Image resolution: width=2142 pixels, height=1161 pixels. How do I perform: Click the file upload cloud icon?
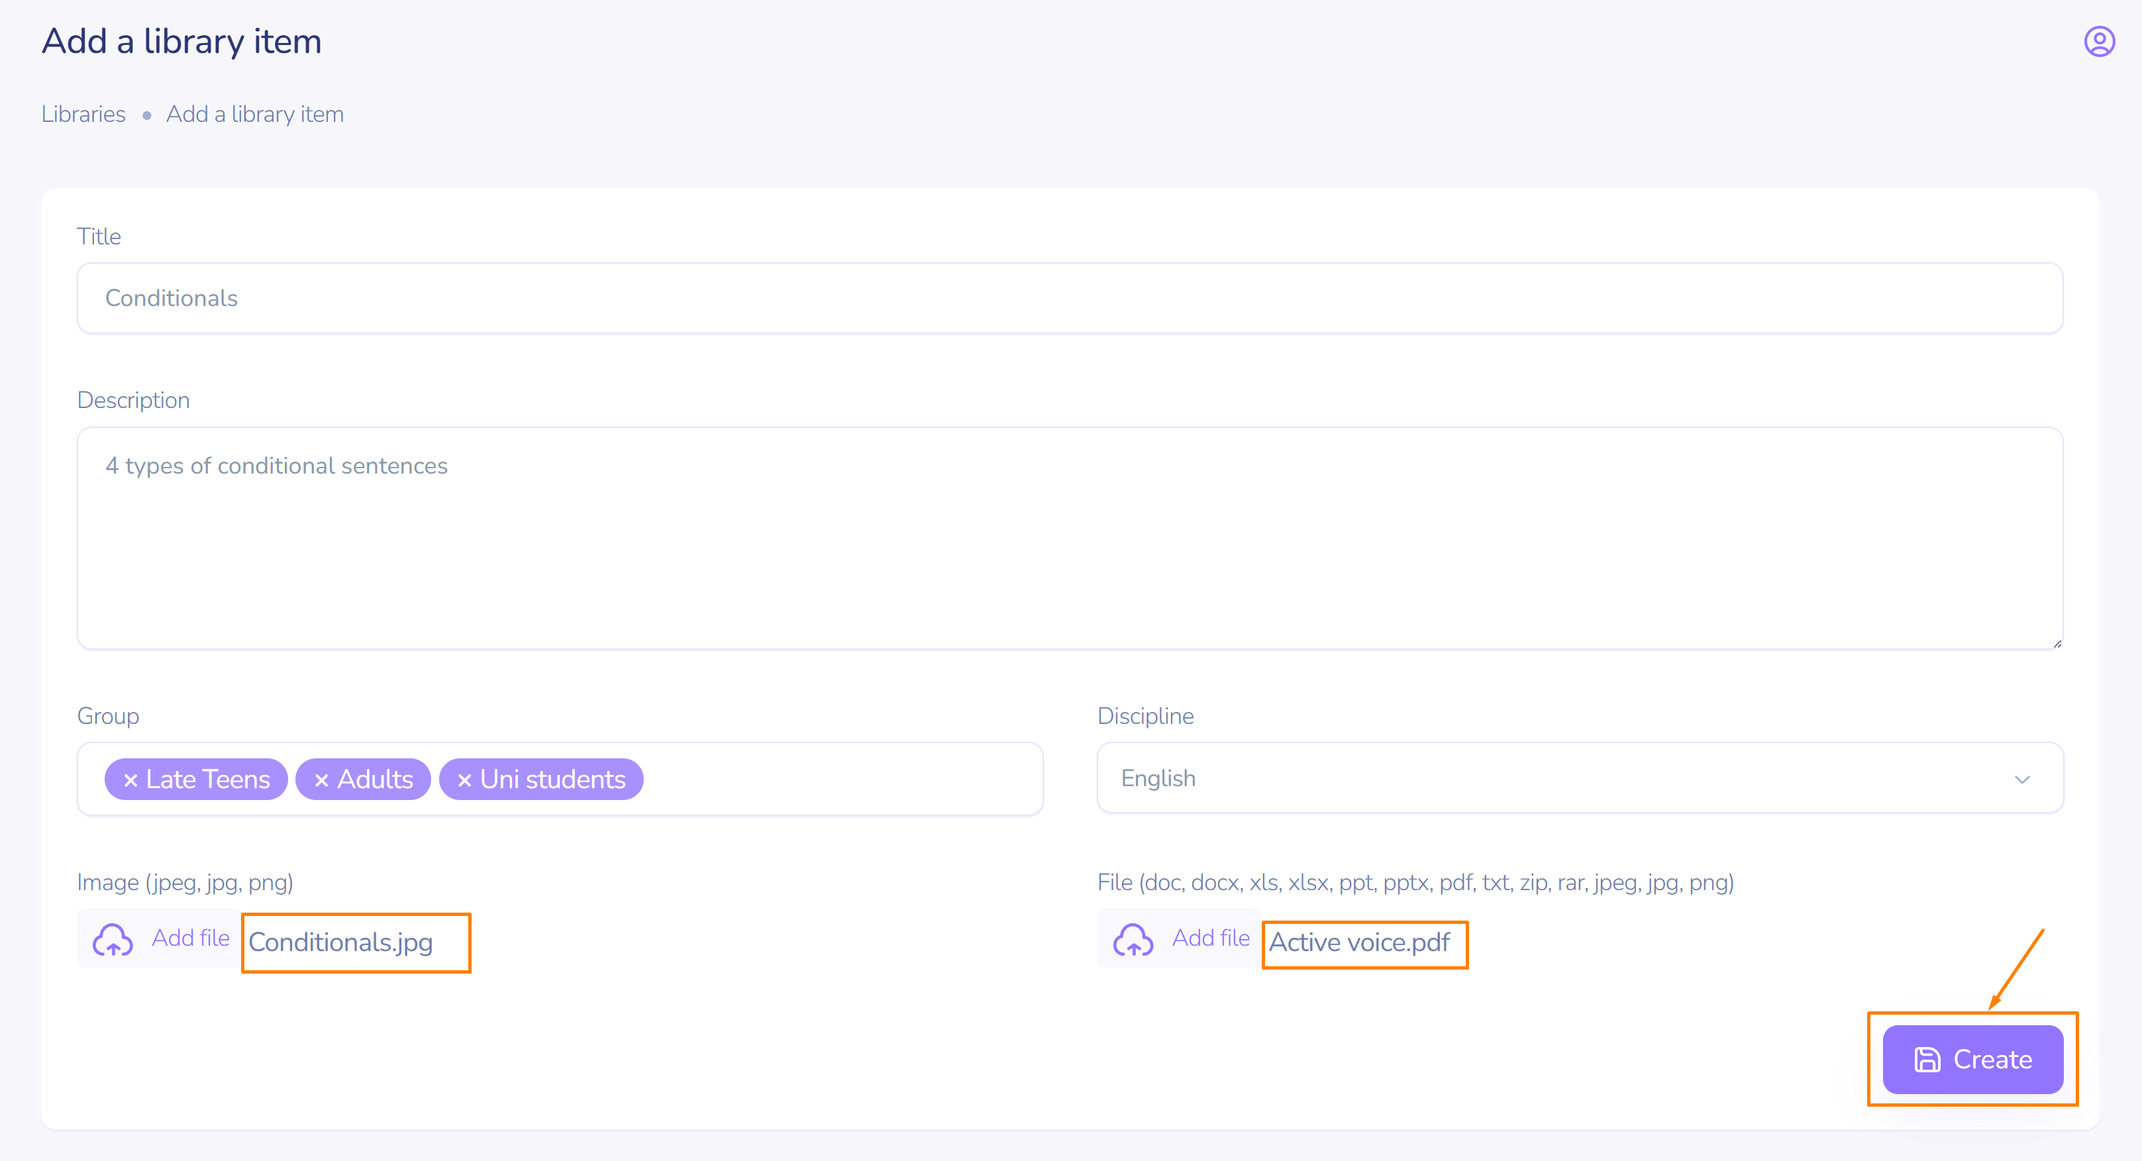pos(1133,940)
